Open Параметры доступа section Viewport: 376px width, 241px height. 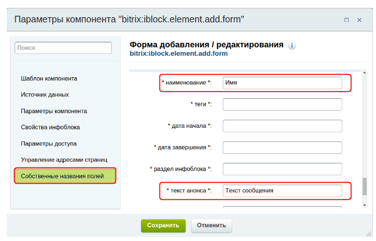pyautogui.click(x=49, y=143)
